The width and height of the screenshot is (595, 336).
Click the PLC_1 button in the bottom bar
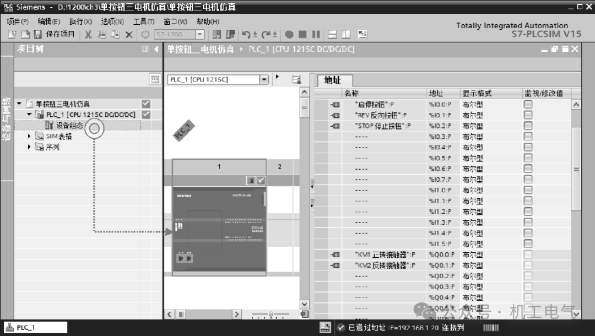(x=36, y=327)
